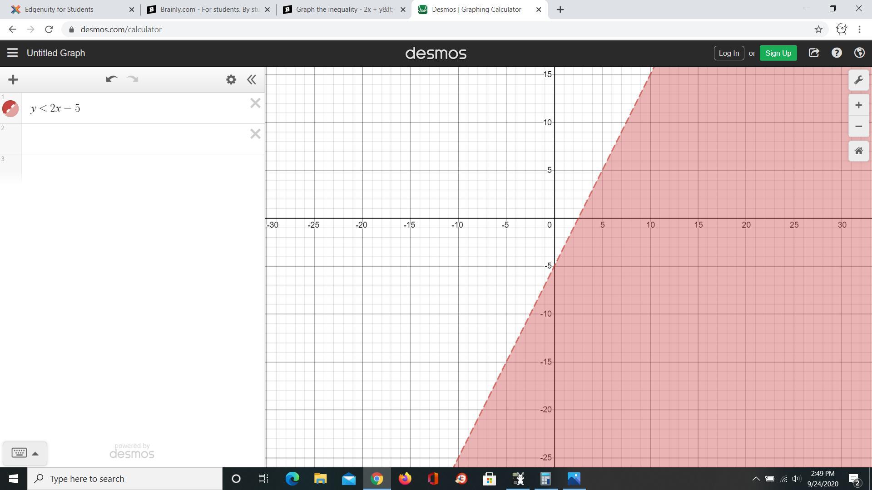Zoom out of the graph

pyautogui.click(x=858, y=126)
